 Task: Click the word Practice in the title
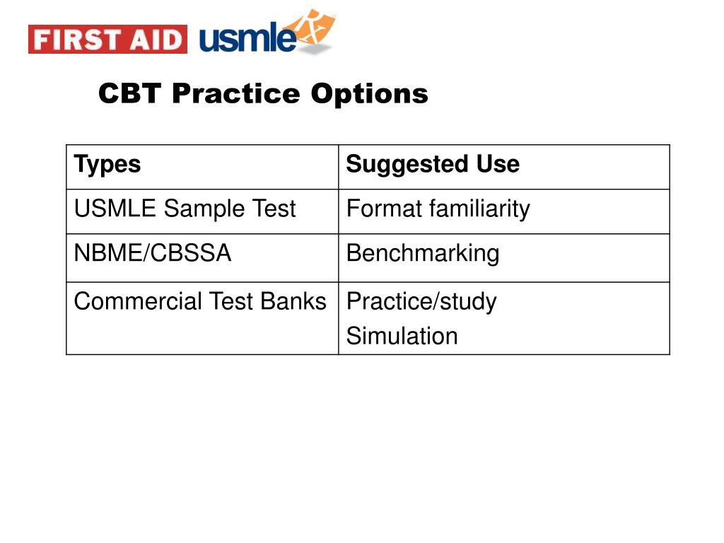coord(236,93)
